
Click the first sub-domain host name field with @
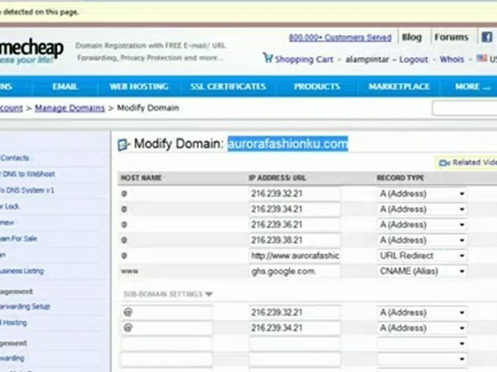(166, 313)
